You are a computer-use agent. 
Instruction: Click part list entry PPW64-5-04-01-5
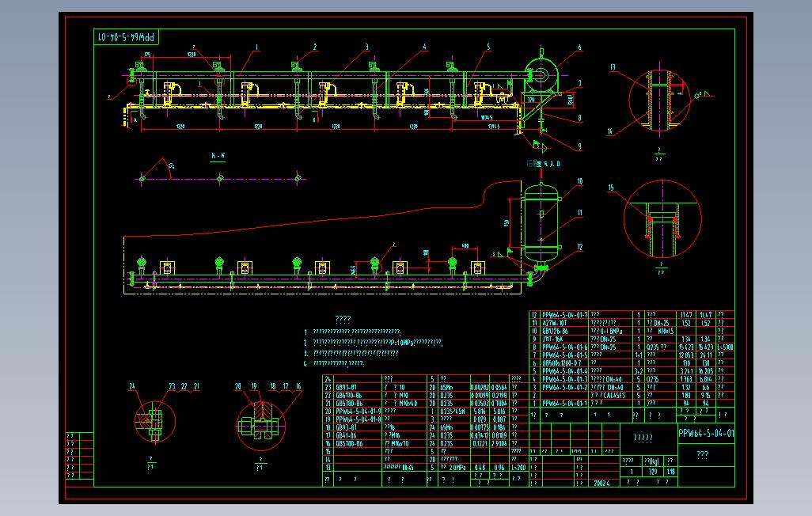(x=564, y=355)
